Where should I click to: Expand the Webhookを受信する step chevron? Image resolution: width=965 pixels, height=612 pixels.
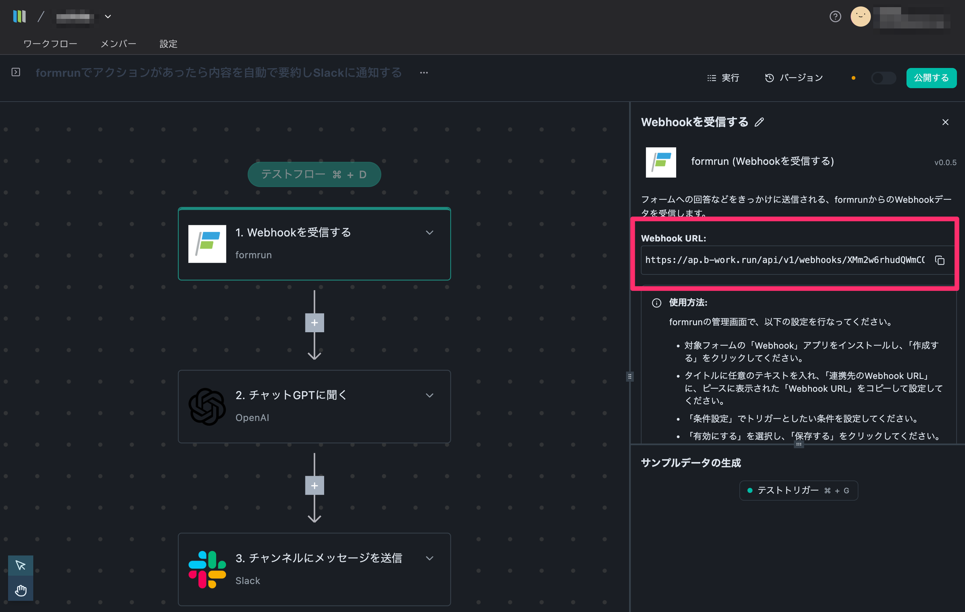[x=429, y=233]
